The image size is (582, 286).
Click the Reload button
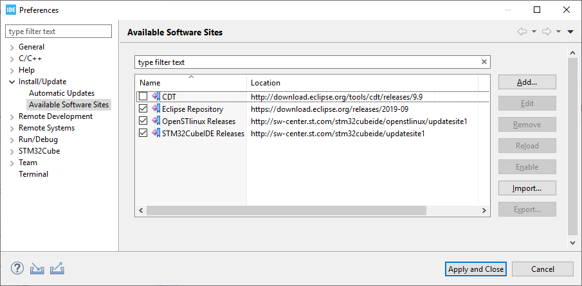tap(527, 146)
